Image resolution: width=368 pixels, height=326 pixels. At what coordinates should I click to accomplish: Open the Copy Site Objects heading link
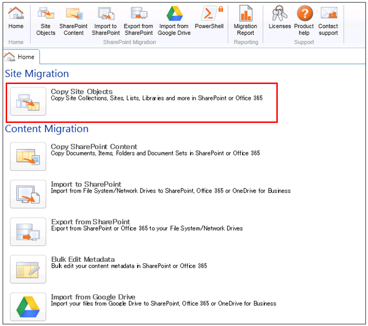pyautogui.click(x=82, y=92)
